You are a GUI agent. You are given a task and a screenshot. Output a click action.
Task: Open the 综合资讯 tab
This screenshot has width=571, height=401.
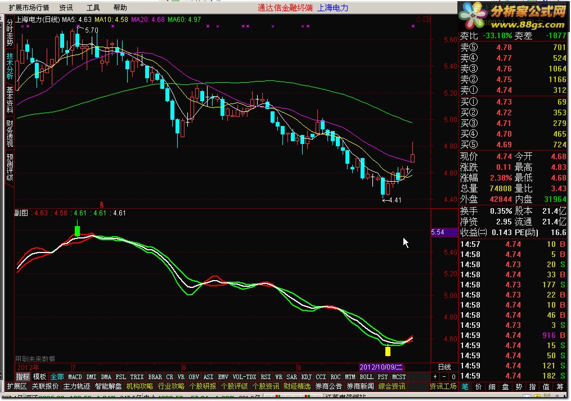392,386
